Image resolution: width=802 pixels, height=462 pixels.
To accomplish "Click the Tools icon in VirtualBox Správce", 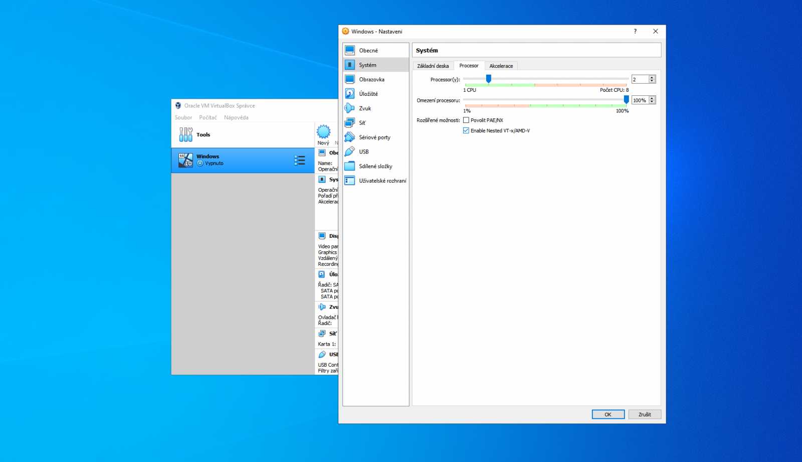I will tap(186, 134).
